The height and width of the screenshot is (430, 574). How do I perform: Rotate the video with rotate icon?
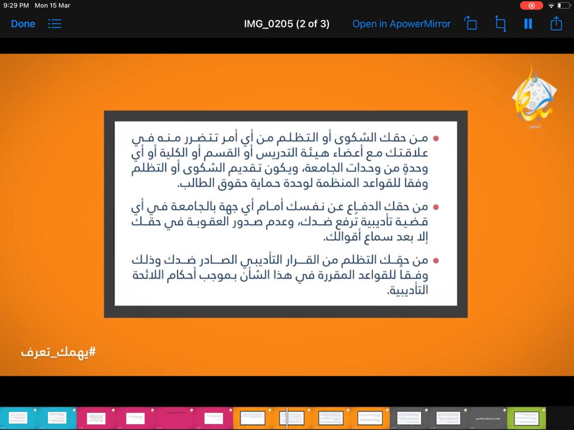(x=471, y=24)
